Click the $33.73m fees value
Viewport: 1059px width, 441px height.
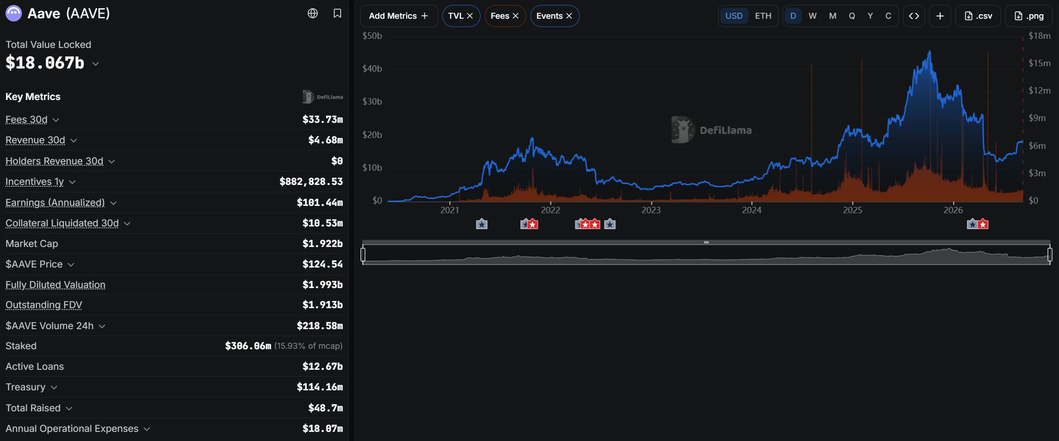322,120
